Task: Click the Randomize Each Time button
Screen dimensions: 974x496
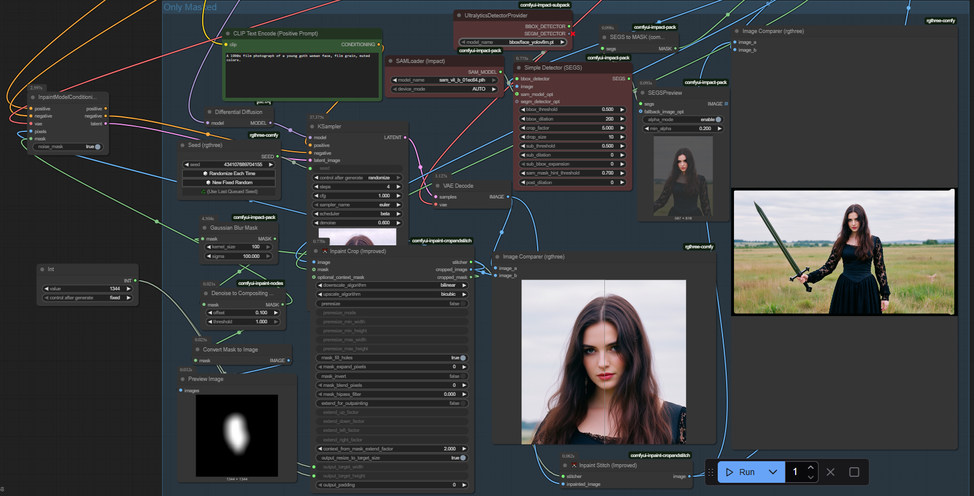Action: point(229,173)
